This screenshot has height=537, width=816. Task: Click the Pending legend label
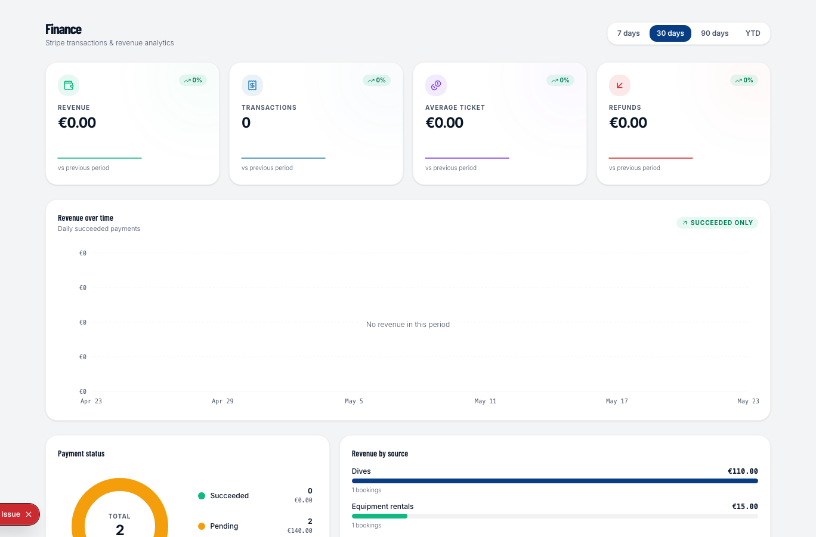pyautogui.click(x=224, y=526)
